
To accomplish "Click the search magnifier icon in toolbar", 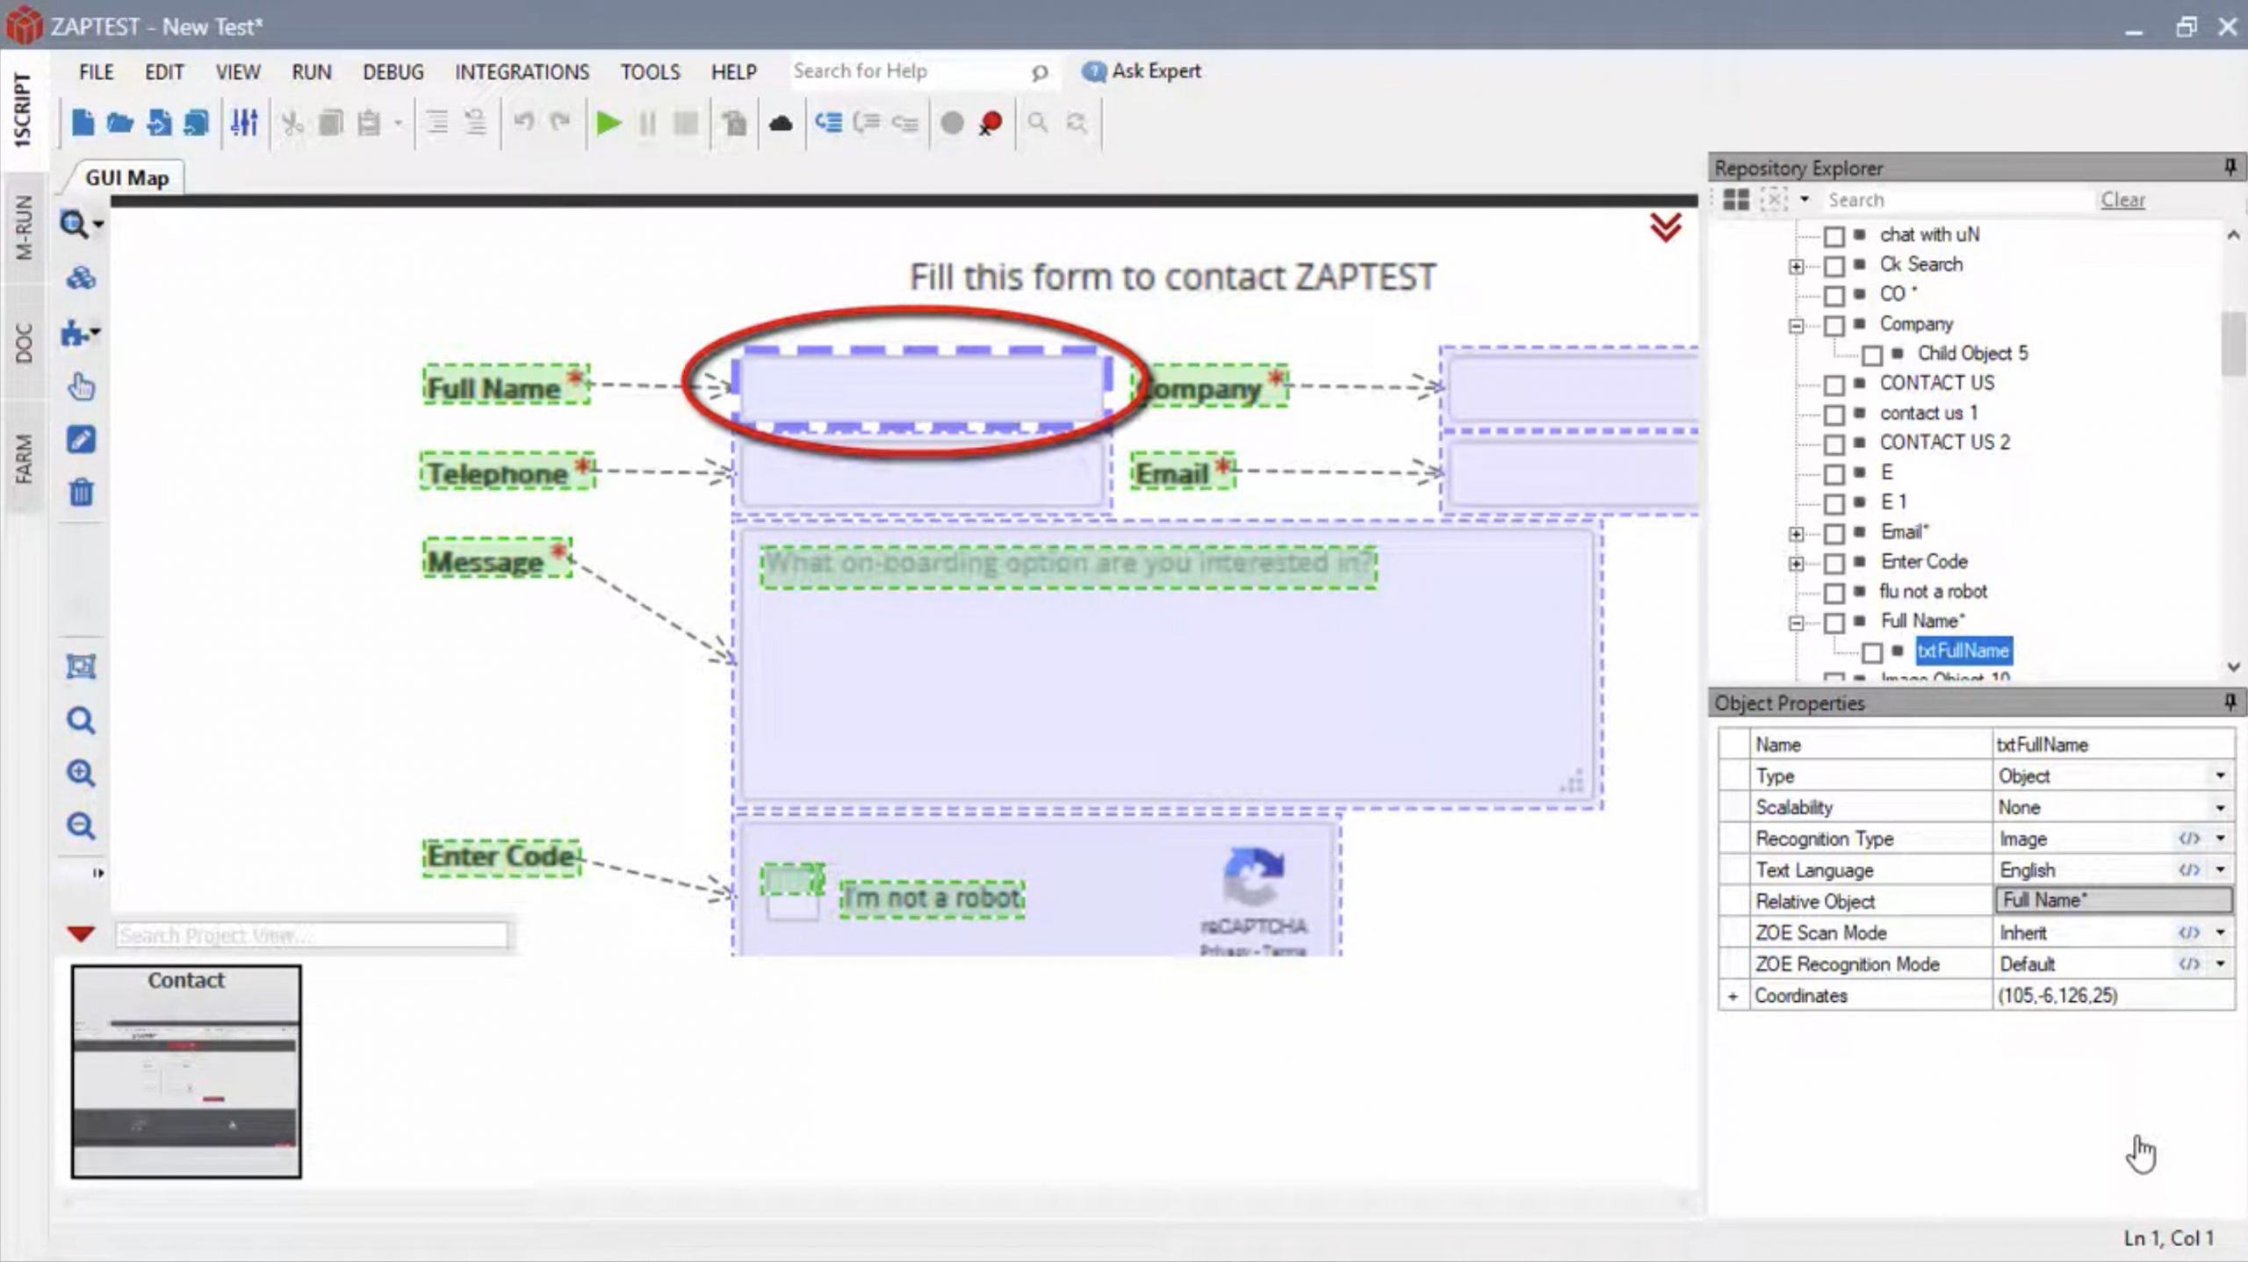I will pos(1038,122).
